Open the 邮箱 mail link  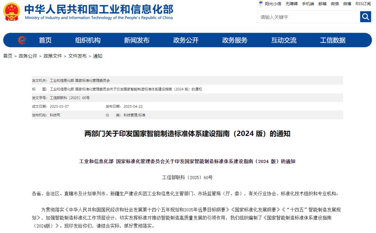tap(322, 3)
